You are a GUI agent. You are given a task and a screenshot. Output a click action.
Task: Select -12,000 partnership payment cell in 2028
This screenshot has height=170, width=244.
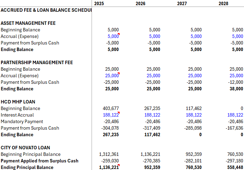[x=235, y=82]
